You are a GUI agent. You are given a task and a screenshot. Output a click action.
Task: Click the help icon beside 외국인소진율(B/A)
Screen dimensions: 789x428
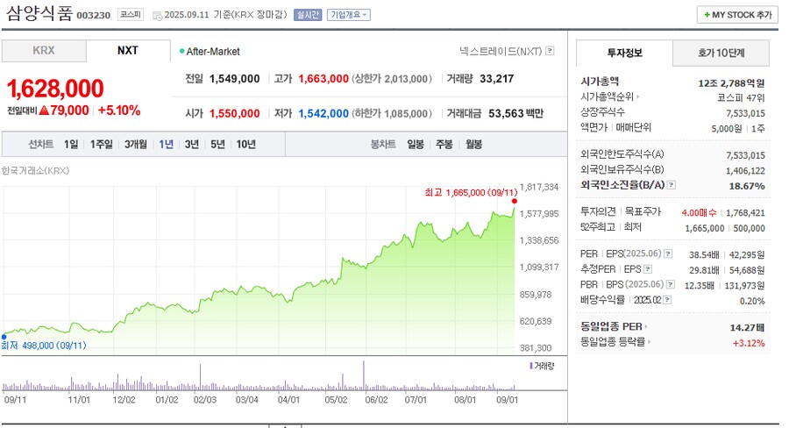[672, 185]
